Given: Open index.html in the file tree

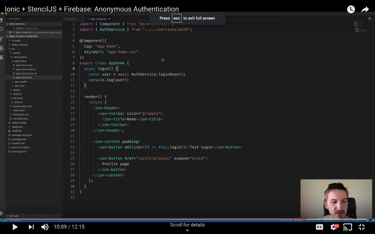Looking at the screenshot, I should (x=19, y=110).
